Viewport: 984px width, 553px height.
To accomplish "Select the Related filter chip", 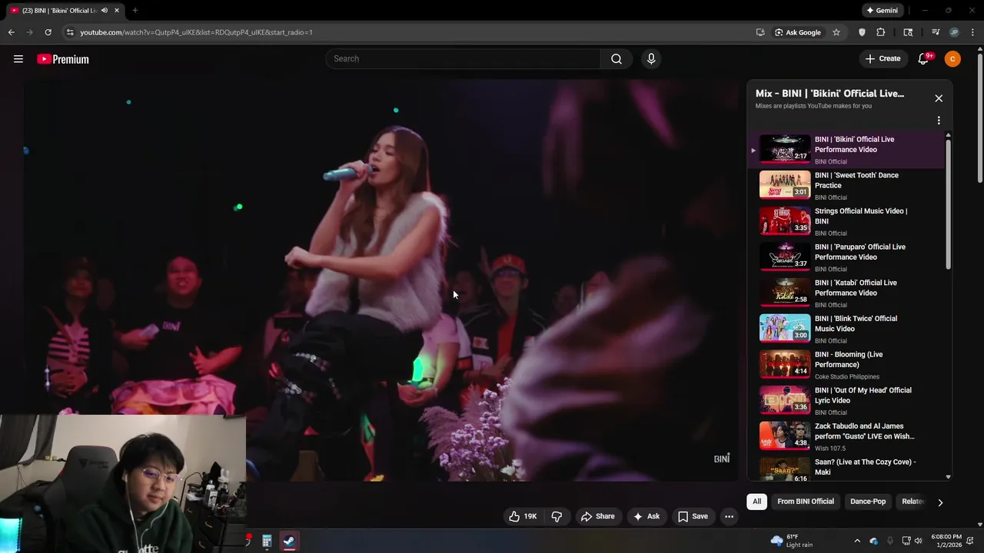I will 913,502.
